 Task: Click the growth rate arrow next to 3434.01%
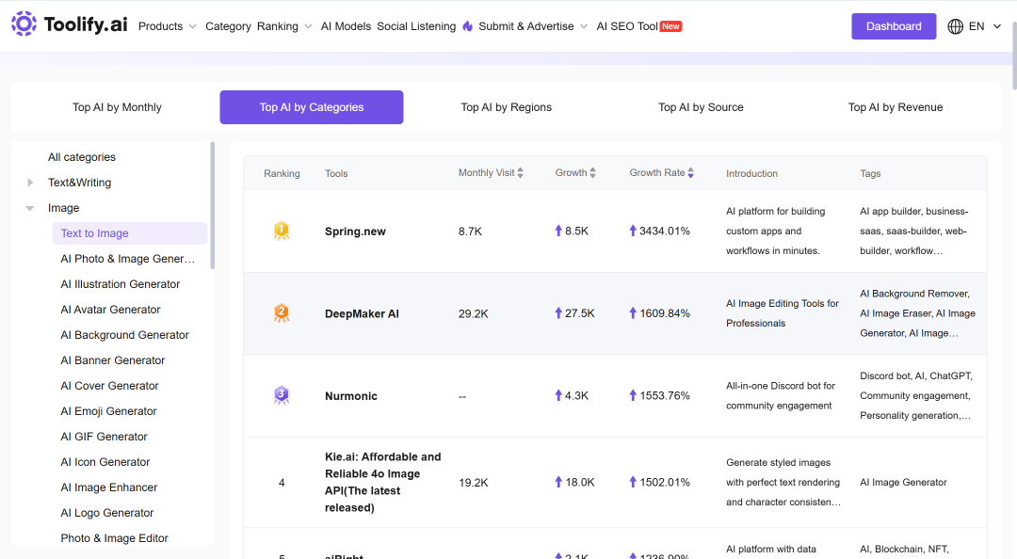633,231
